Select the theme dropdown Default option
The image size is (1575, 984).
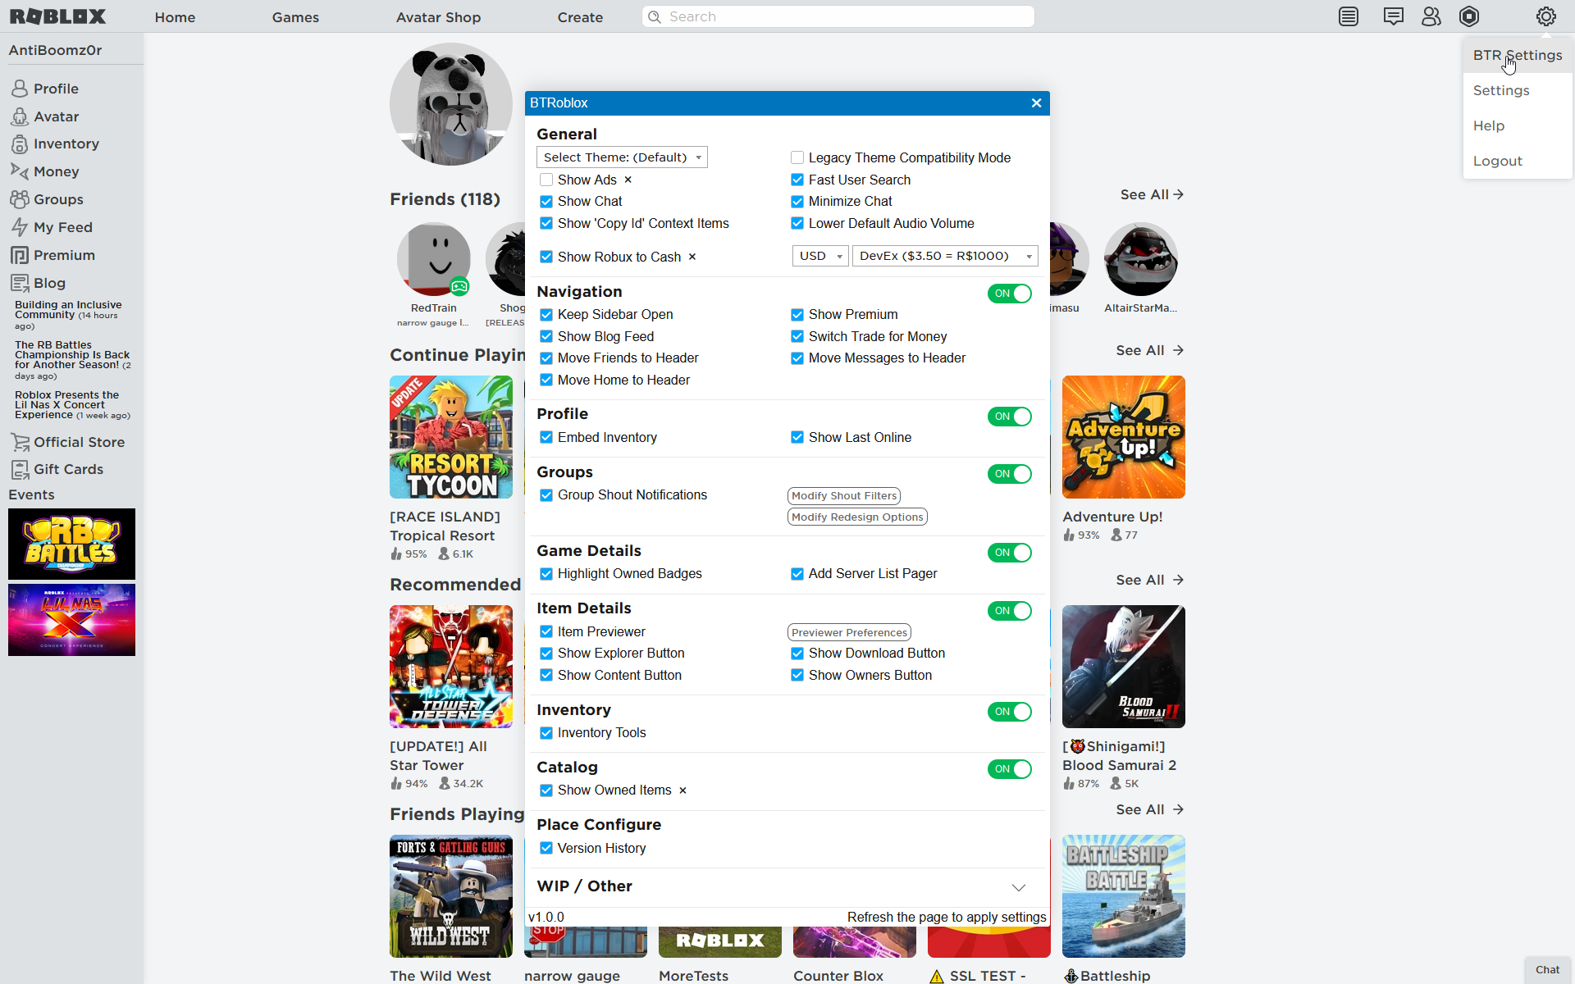621,157
